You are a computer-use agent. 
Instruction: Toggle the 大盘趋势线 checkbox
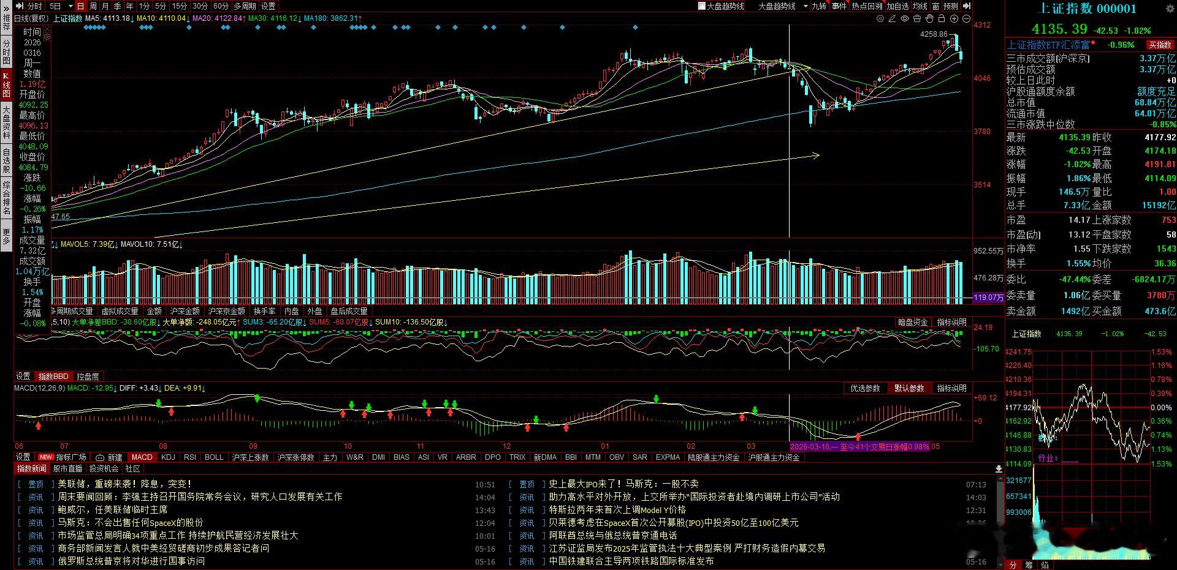click(x=701, y=6)
